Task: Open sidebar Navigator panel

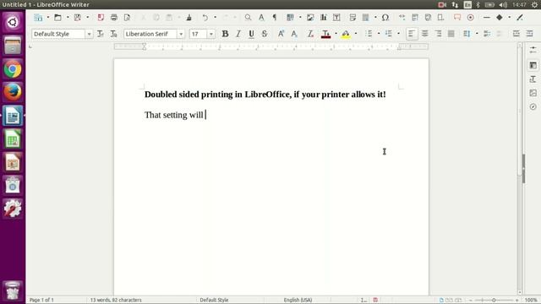Action: tap(533, 106)
